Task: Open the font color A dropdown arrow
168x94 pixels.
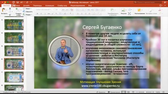Action: [73, 14]
